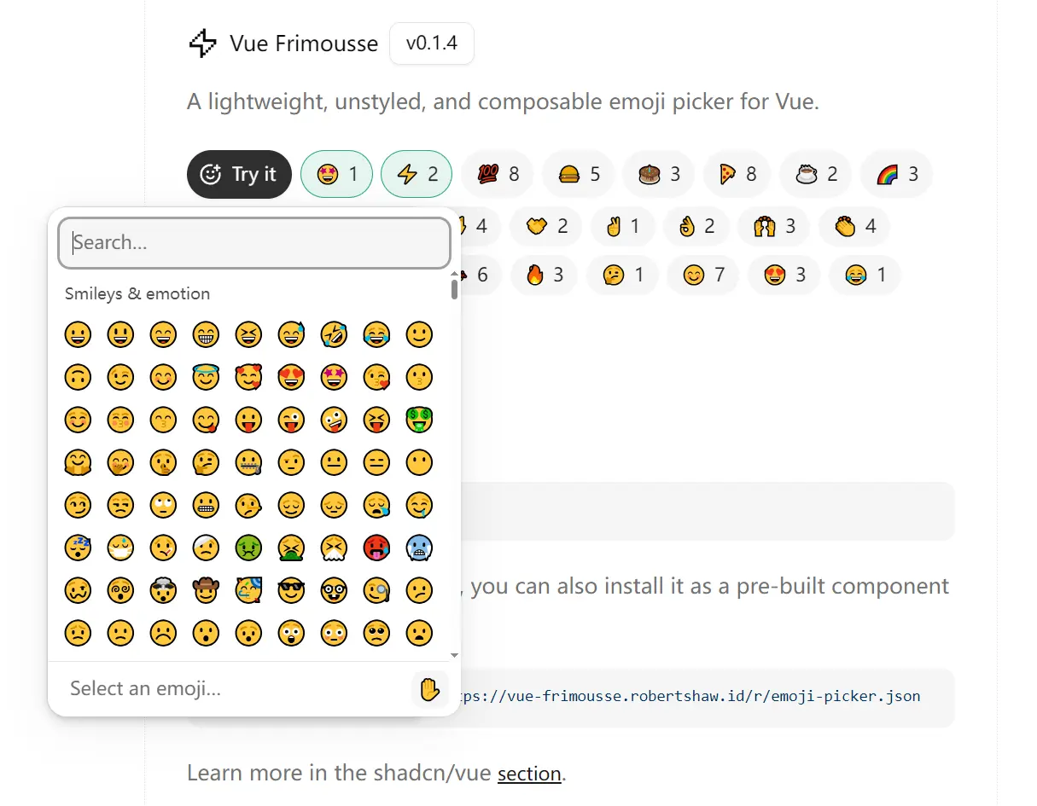Select the sunglasses cool face emoji
The image size is (1037, 806).
point(291,590)
